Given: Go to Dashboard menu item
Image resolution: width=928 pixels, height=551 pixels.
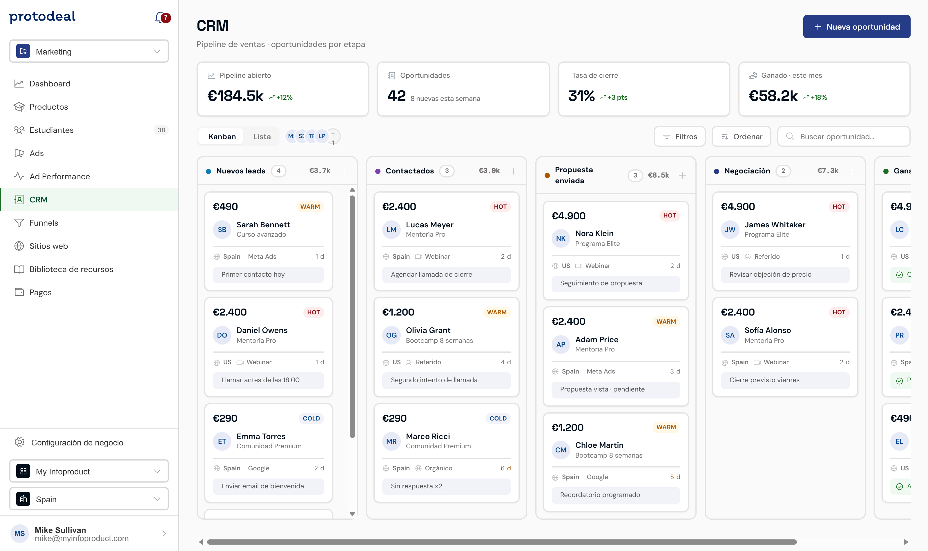Looking at the screenshot, I should (x=89, y=84).
